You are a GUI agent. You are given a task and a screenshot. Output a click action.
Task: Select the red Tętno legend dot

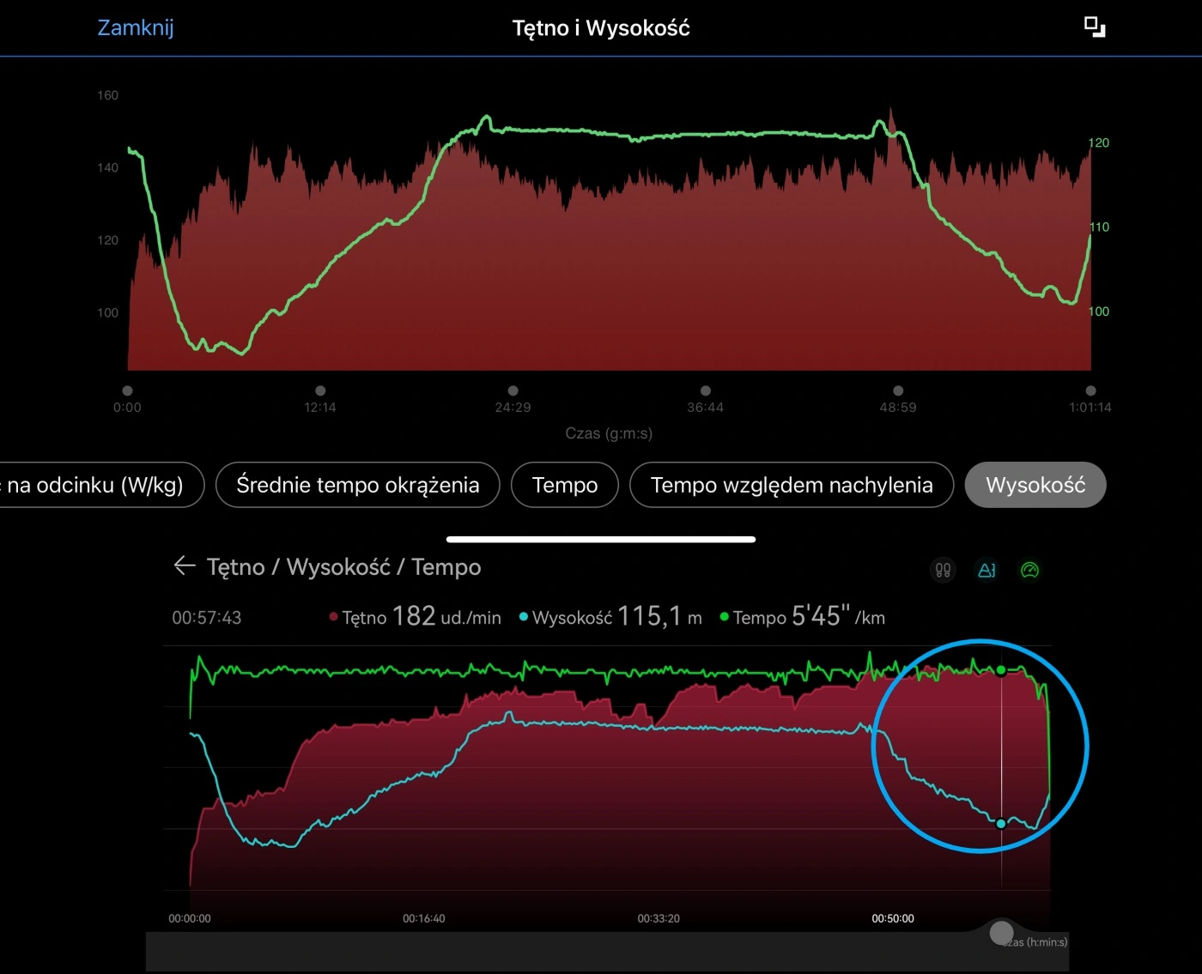point(333,617)
